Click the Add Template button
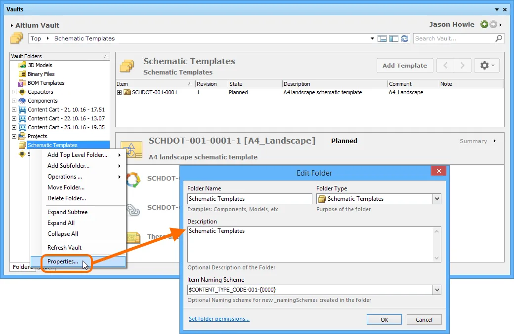Viewport: 514px width, 334px height. pos(405,66)
